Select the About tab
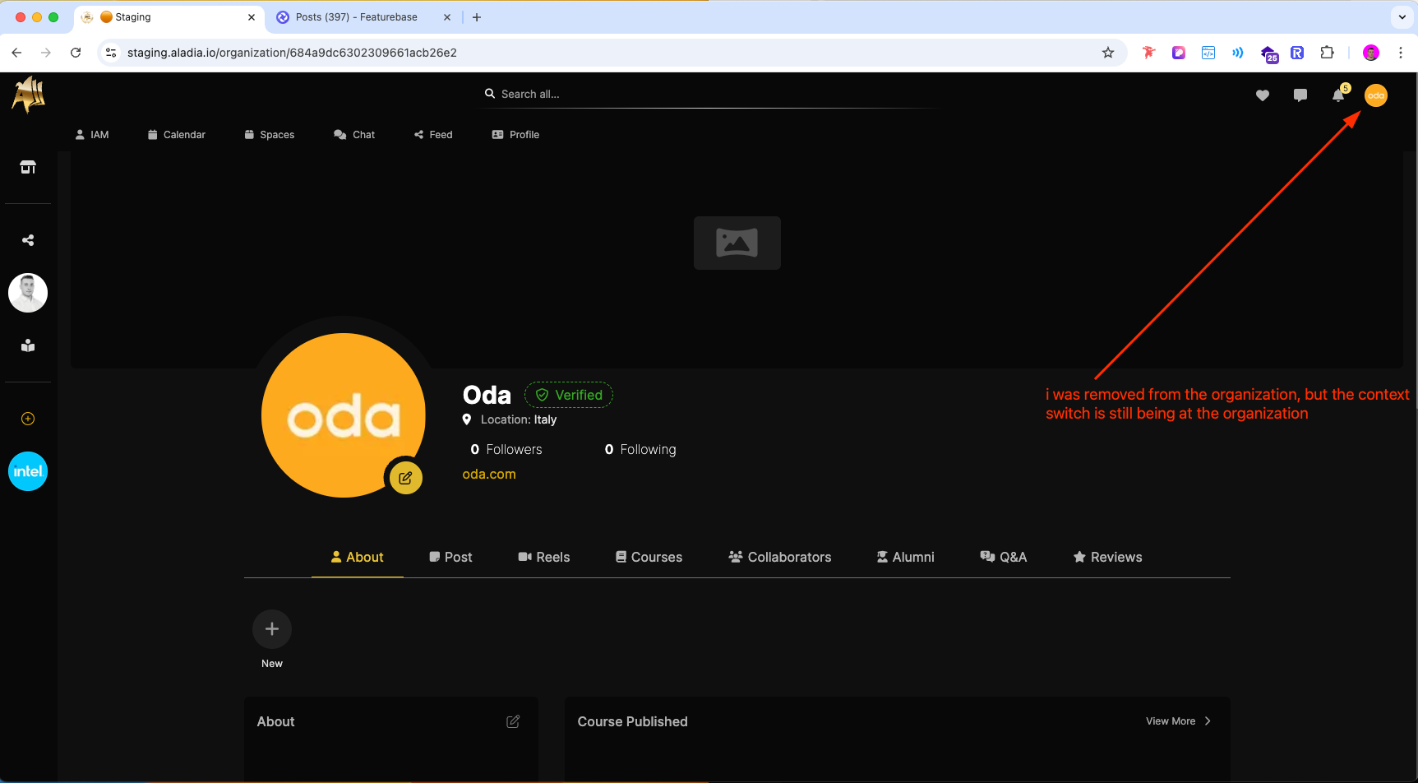The image size is (1418, 783). pos(358,557)
